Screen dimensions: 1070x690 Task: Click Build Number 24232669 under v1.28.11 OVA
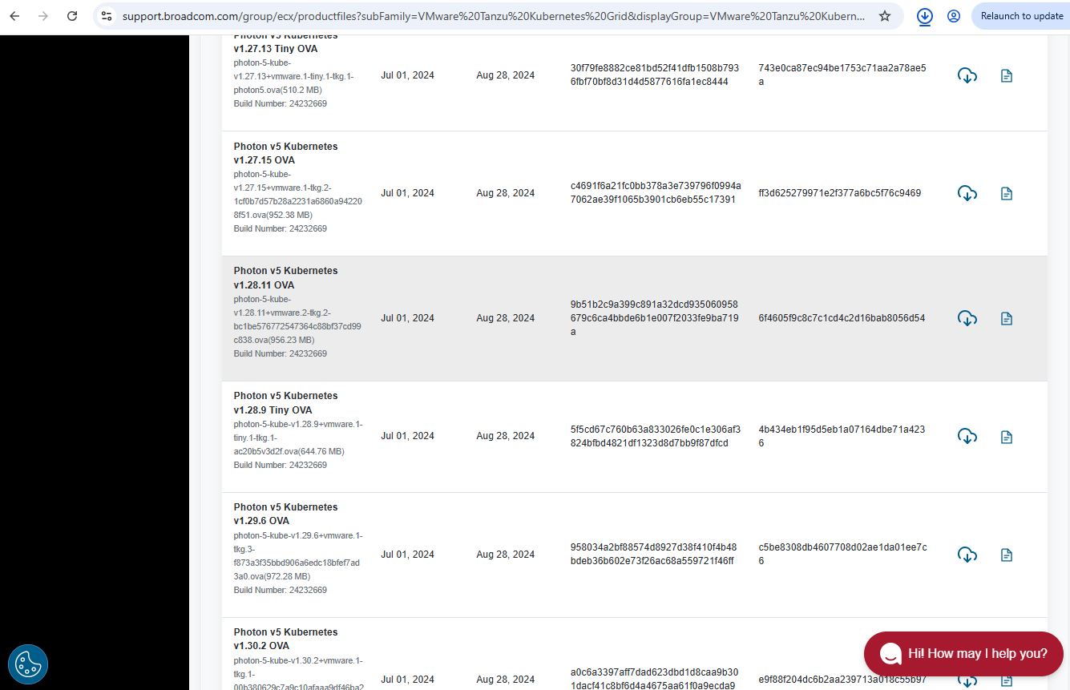[x=281, y=353]
